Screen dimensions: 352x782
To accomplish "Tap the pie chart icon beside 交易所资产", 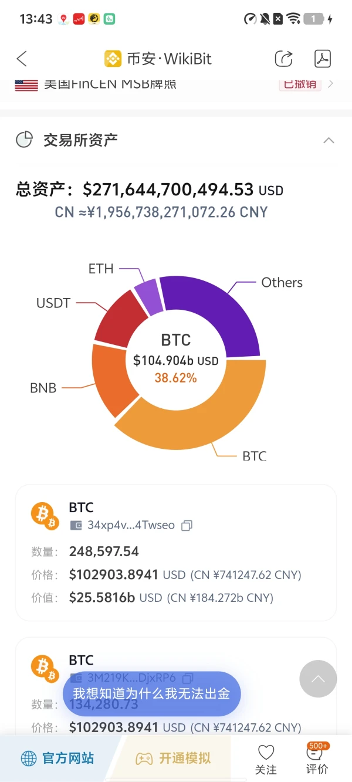I will pos(24,140).
